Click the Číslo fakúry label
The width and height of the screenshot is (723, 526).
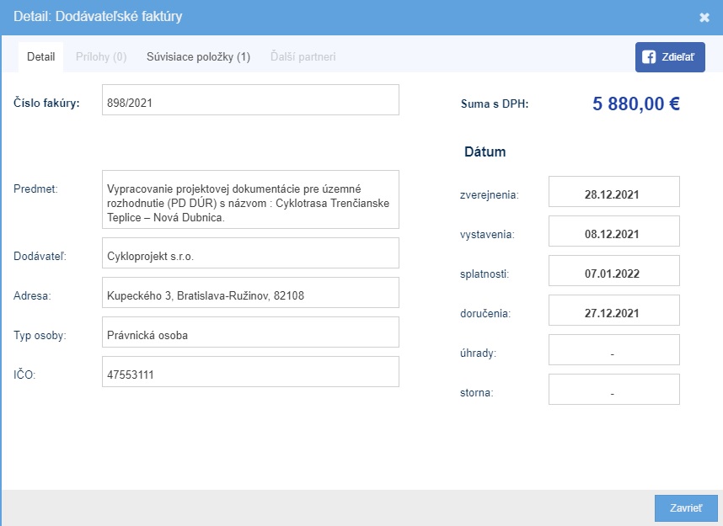pyautogui.click(x=46, y=103)
